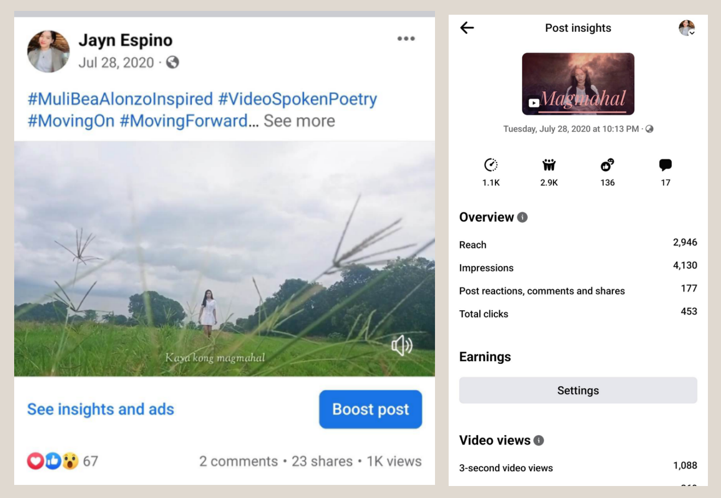Viewport: 721px width, 498px height.
Task: View the 67 reactions count
Action: [91, 461]
